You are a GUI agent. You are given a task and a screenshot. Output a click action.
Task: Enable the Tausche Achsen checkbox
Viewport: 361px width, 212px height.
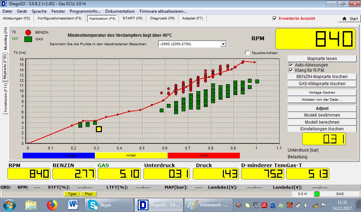(x=247, y=53)
